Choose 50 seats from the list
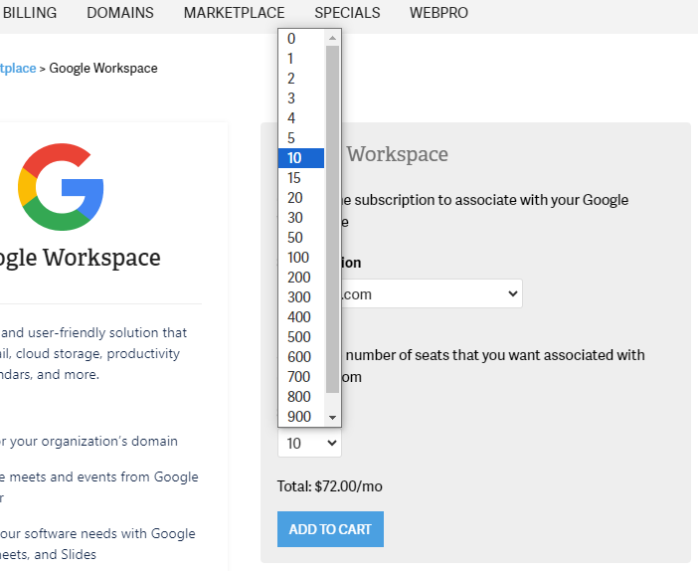Image resolution: width=698 pixels, height=571 pixels. coord(301,238)
